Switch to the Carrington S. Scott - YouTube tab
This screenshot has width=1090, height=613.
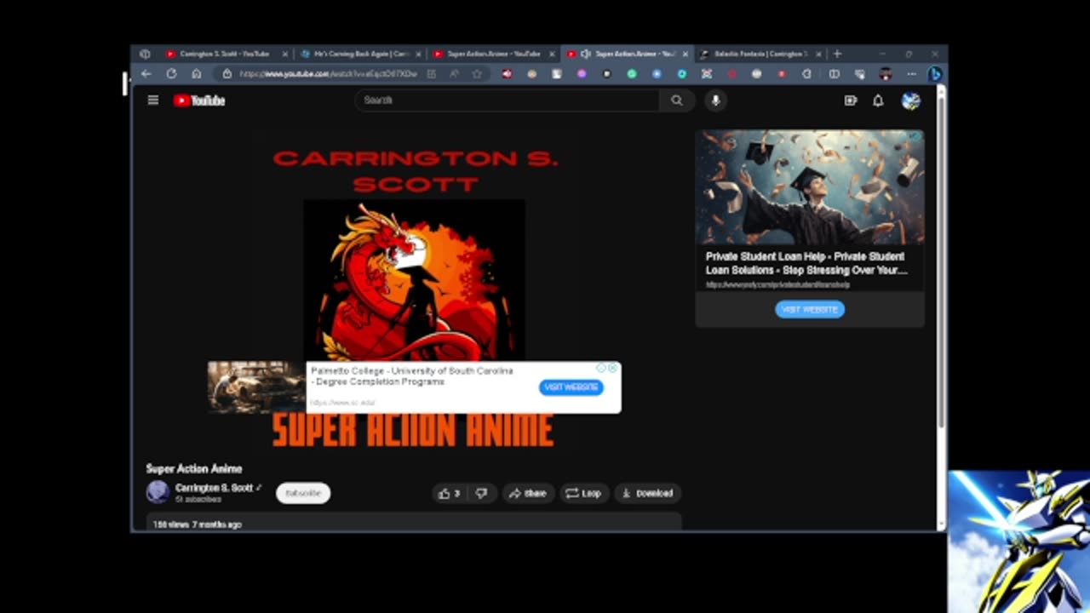click(224, 54)
